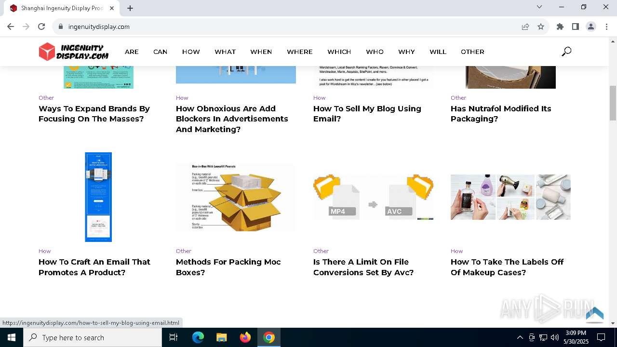Viewport: 617px width, 347px height.
Task: Click the Windows taskbar search box
Action: (93, 337)
